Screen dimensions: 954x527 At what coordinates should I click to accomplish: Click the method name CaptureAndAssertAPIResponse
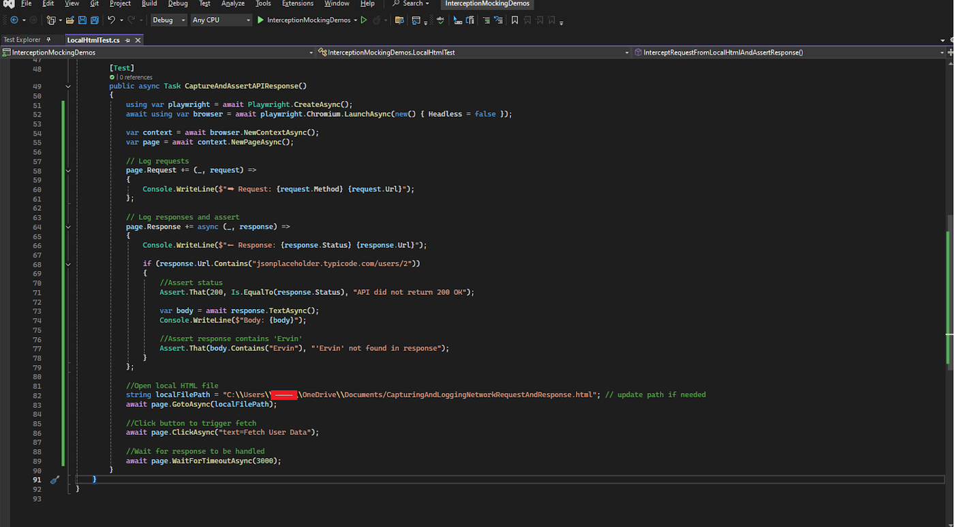tap(243, 86)
